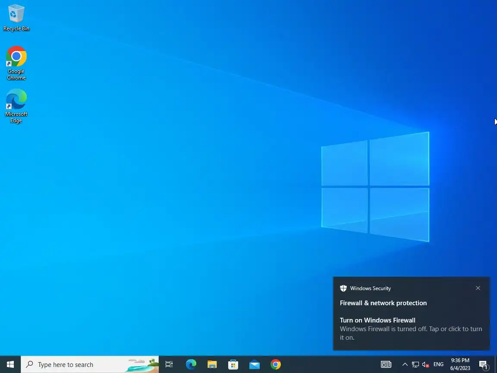Dismiss the Windows Security notification

pyautogui.click(x=478, y=288)
